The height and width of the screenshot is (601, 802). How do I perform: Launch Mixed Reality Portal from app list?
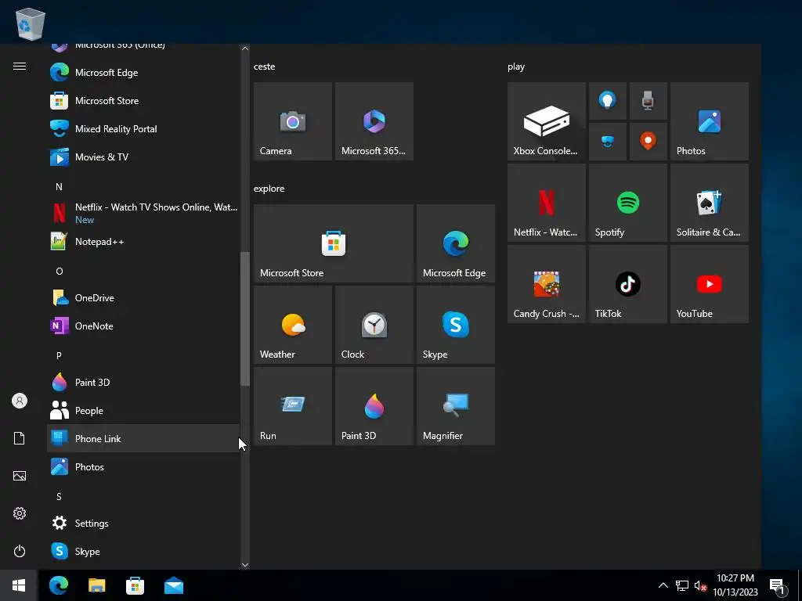[143, 129]
